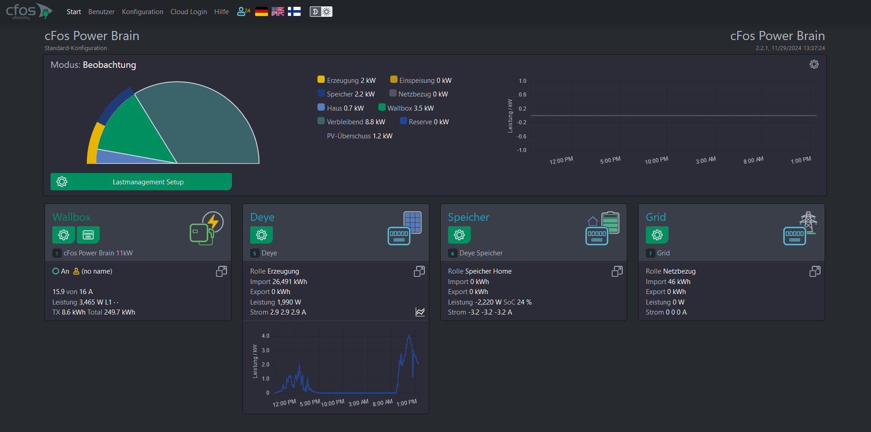Switch language to German flag
The image size is (871, 432).
pyautogui.click(x=262, y=12)
